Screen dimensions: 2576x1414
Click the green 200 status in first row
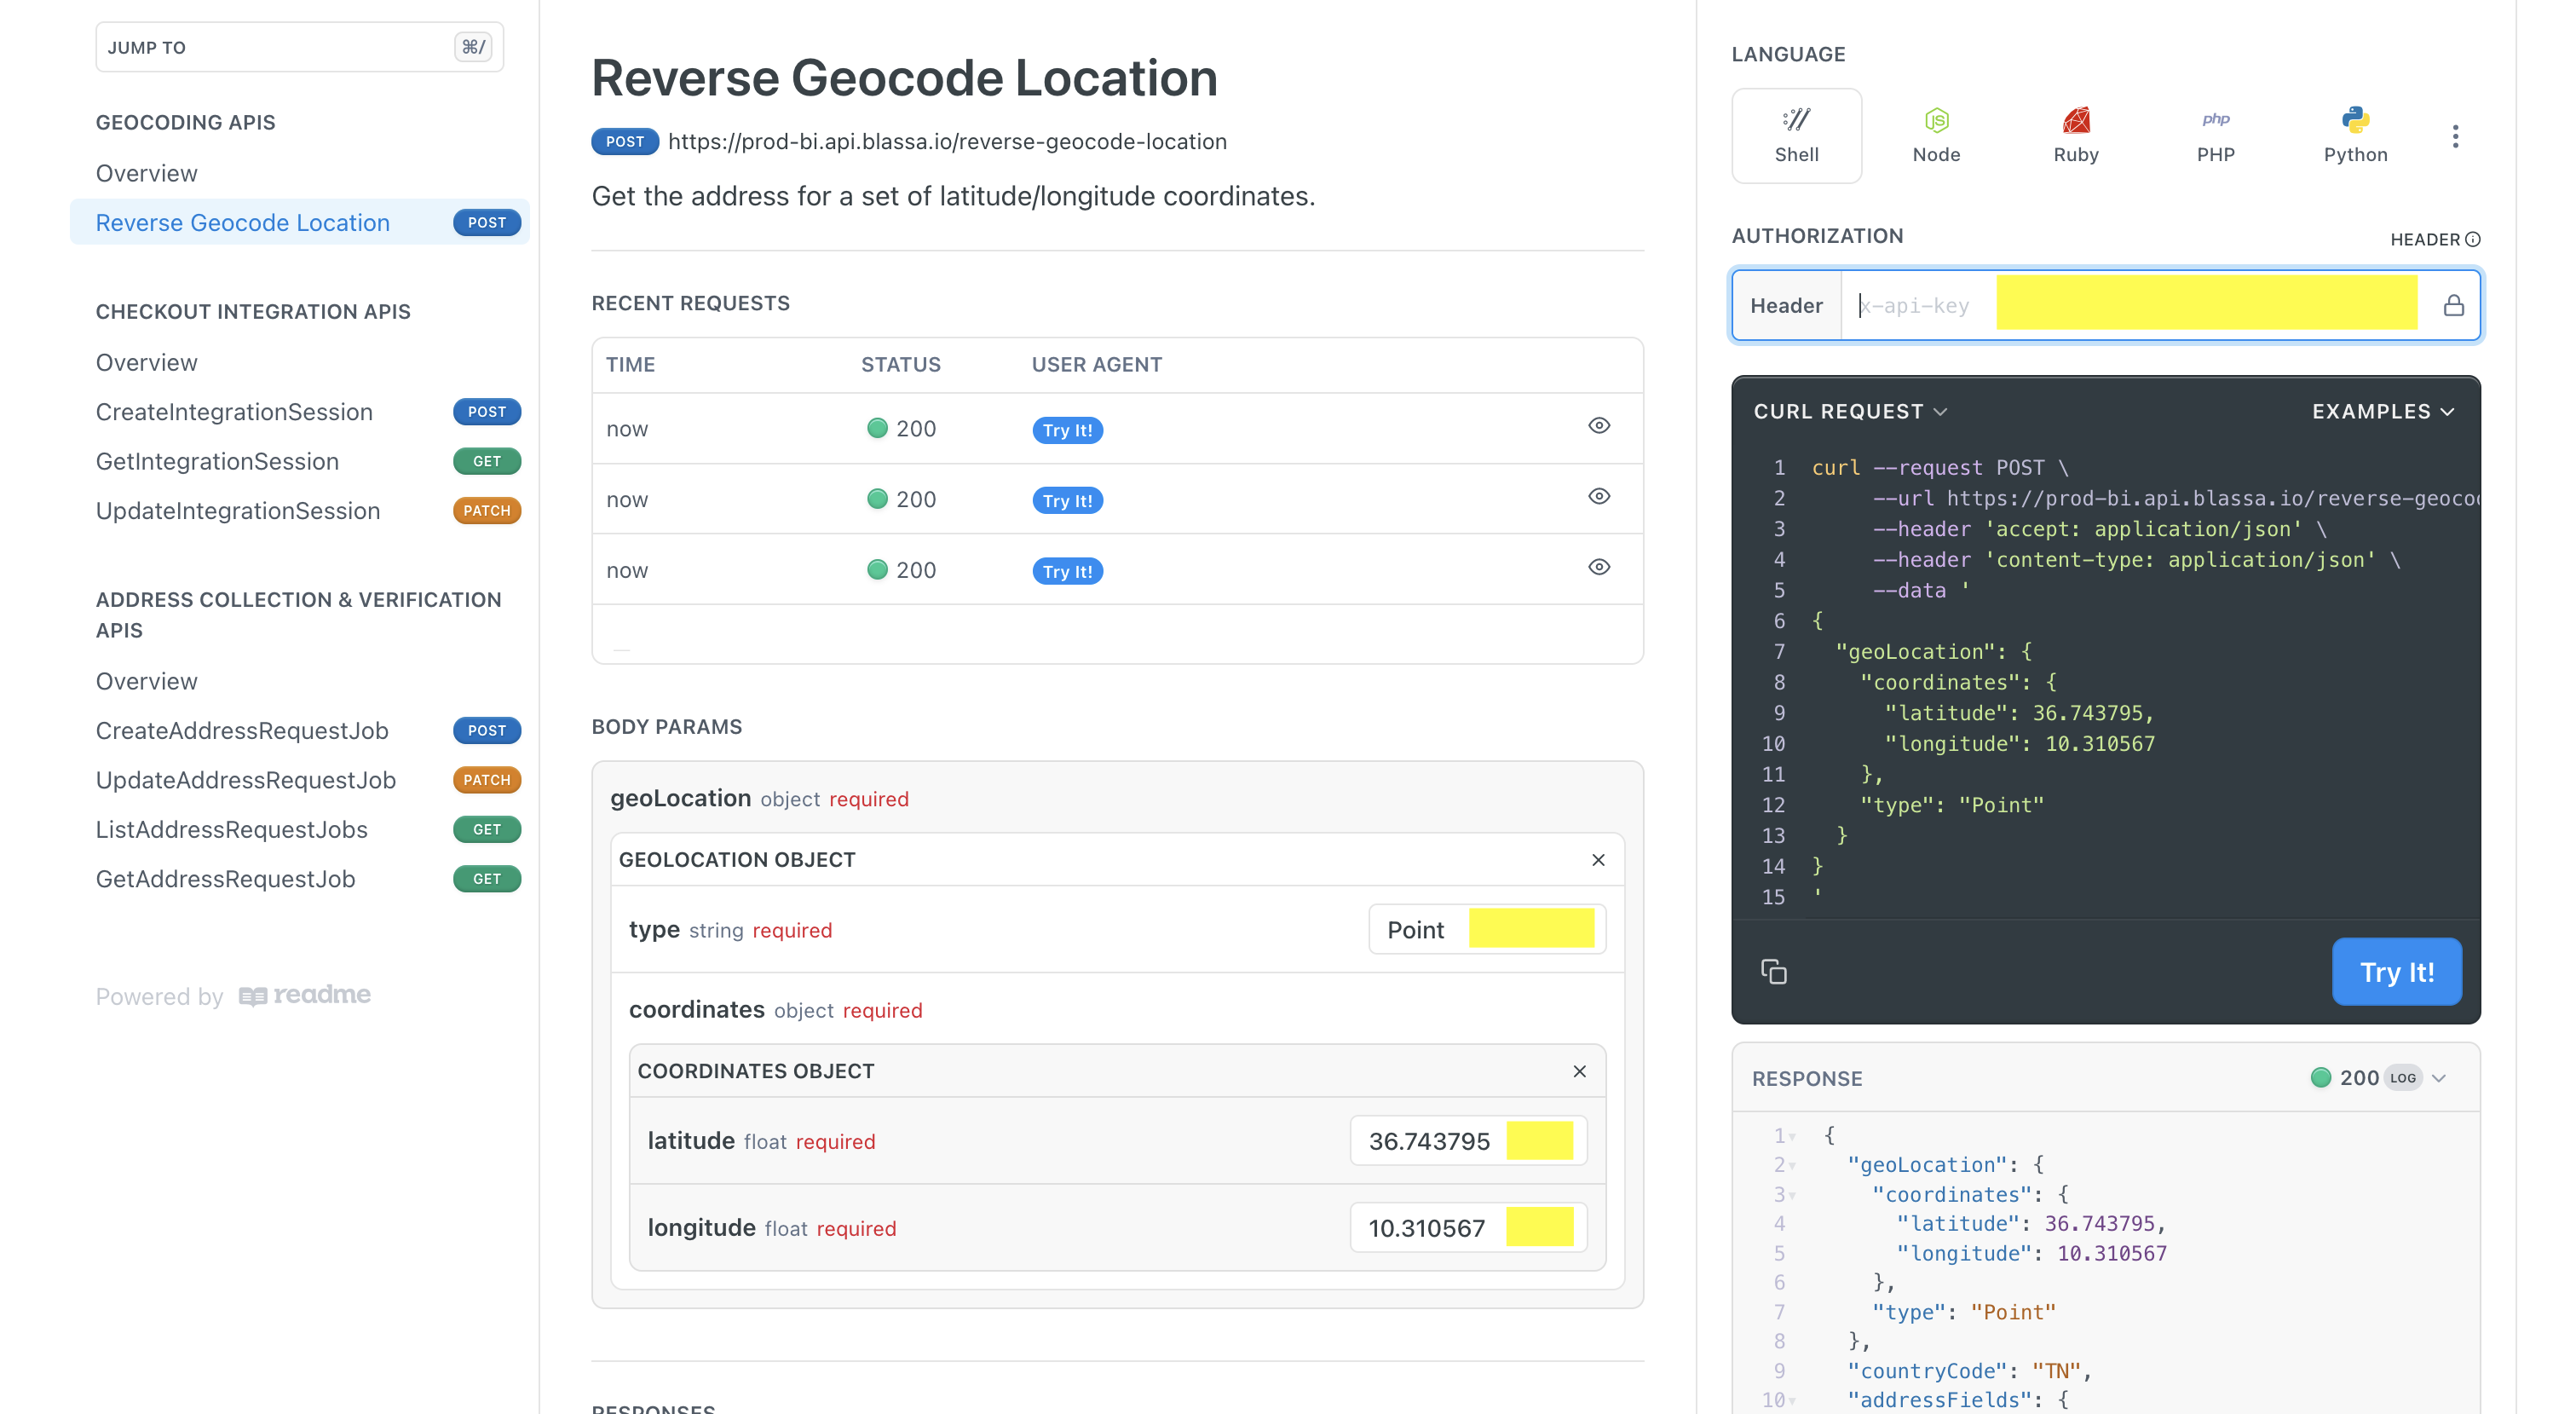point(901,429)
